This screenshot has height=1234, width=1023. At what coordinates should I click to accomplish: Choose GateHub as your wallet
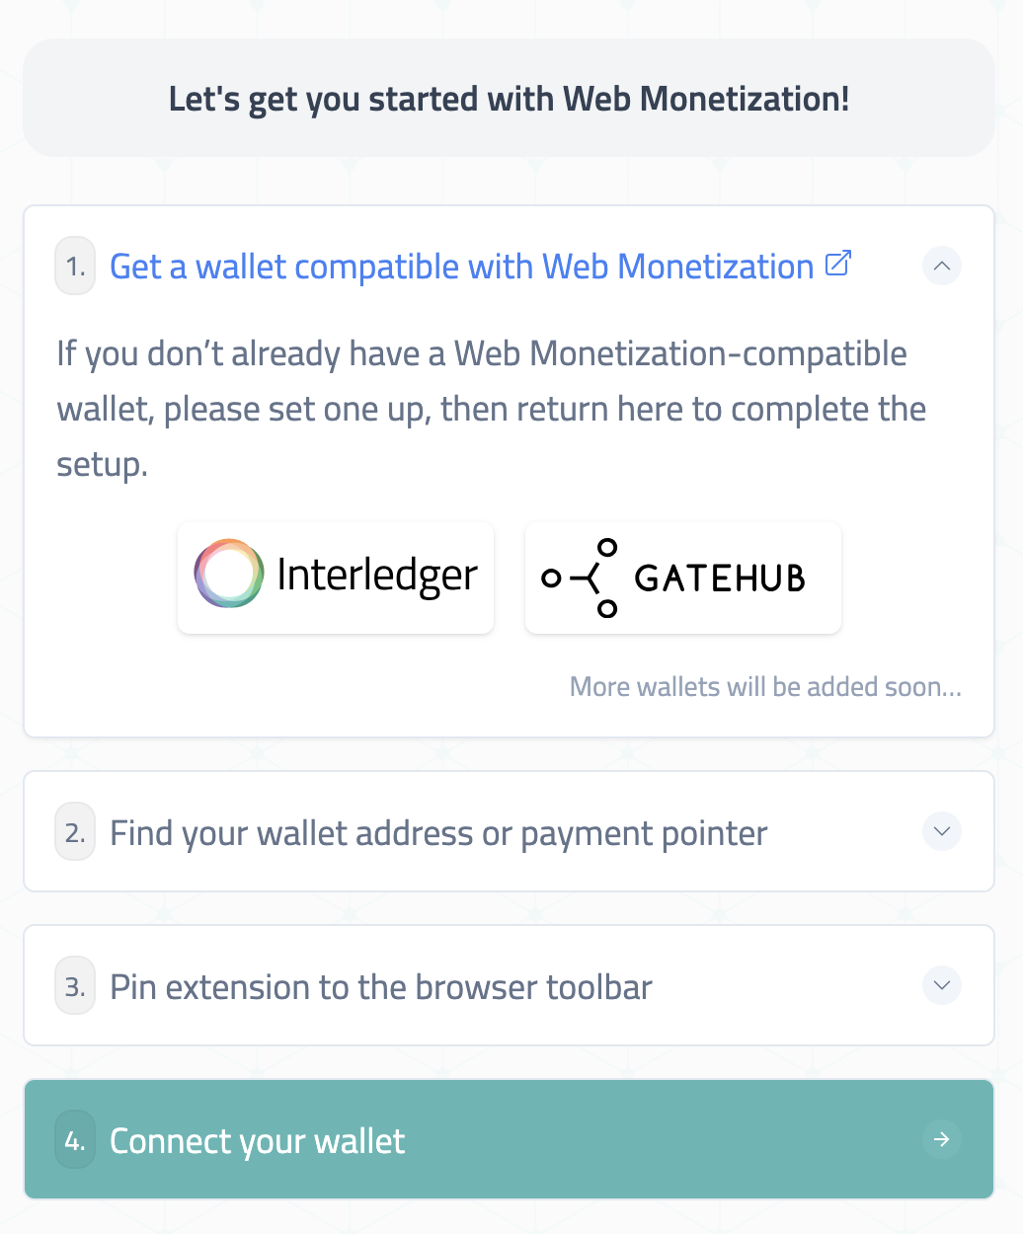[682, 578]
